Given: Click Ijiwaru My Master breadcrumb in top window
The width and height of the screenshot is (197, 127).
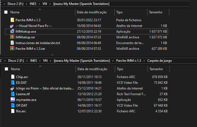Looking at the screenshot, I should pyautogui.click(x=81, y=4).
